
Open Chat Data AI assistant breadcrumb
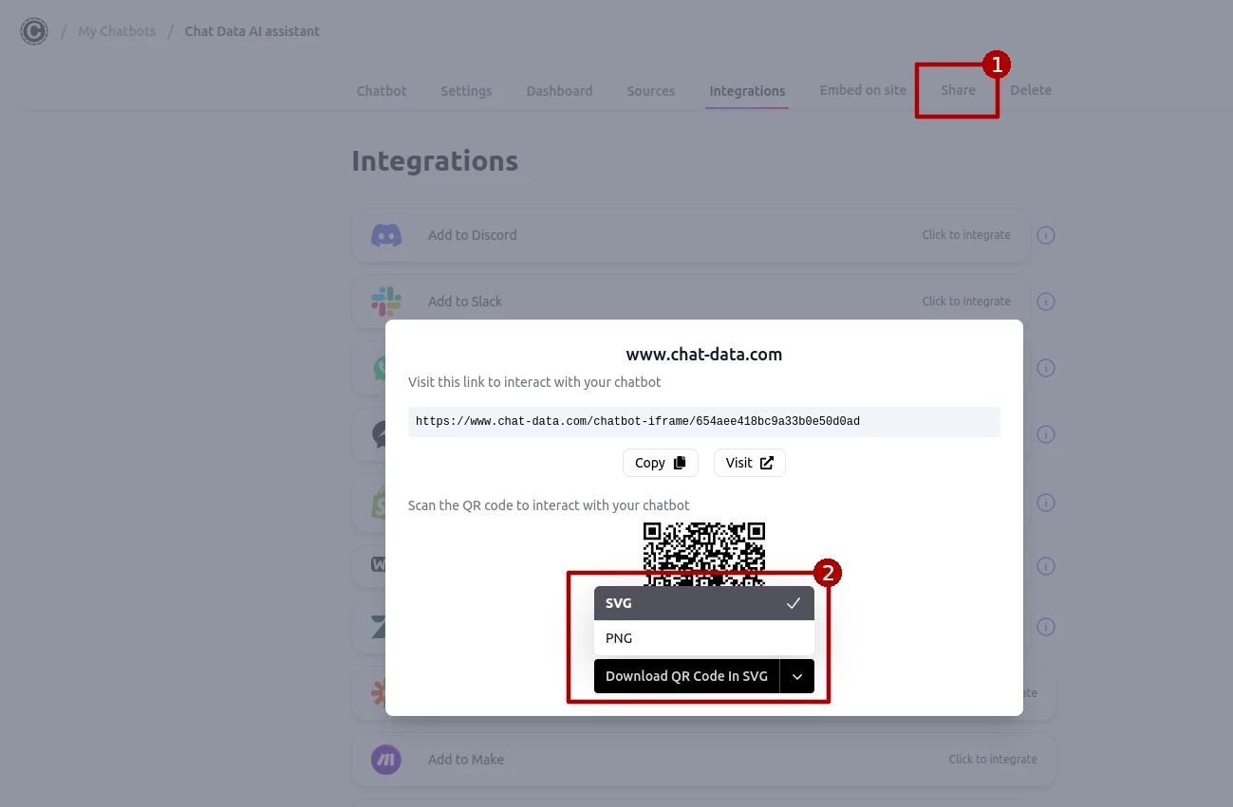click(x=252, y=31)
